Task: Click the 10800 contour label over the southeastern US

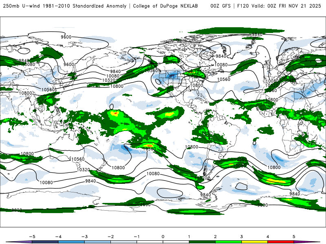Action: 196,85
